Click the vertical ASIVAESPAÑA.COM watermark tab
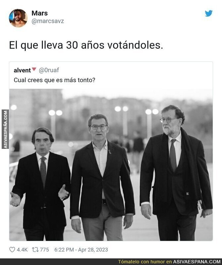The image size is (222, 265). click(x=5, y=129)
